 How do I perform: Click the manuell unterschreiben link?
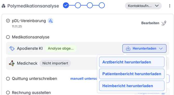(84, 78)
